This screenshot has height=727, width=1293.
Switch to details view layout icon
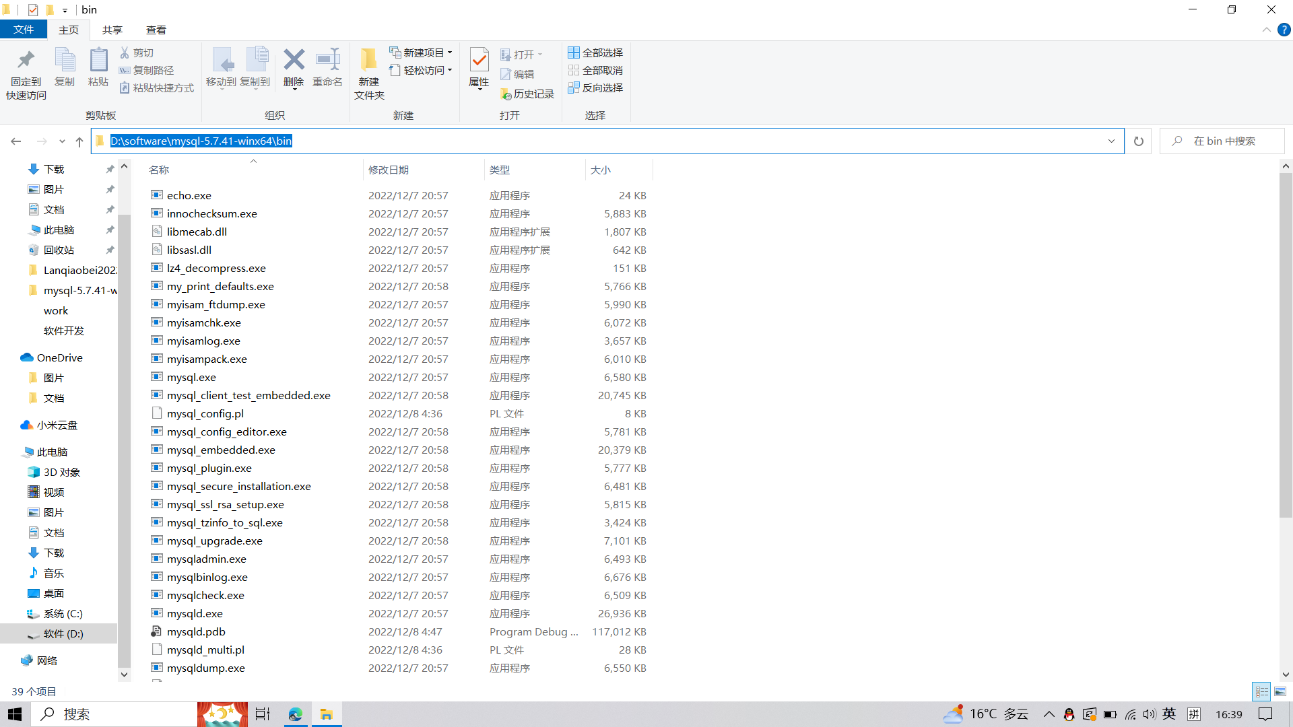click(x=1262, y=691)
